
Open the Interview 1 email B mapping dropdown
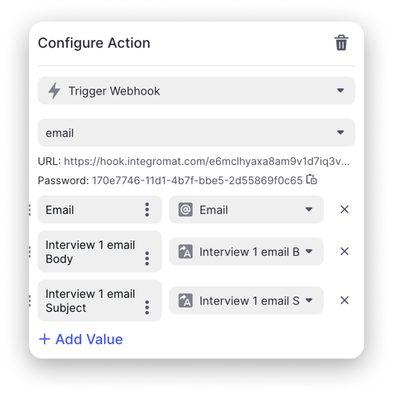pyautogui.click(x=310, y=251)
